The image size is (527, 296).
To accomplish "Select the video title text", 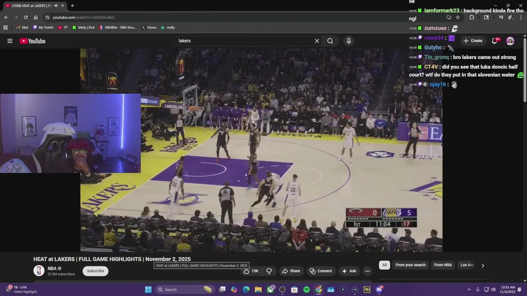I will coord(112,259).
